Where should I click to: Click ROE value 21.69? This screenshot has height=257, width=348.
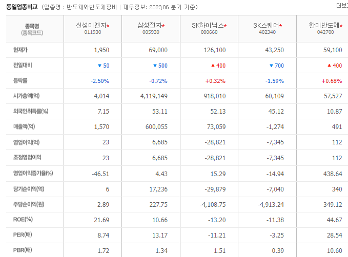(x=101, y=220)
